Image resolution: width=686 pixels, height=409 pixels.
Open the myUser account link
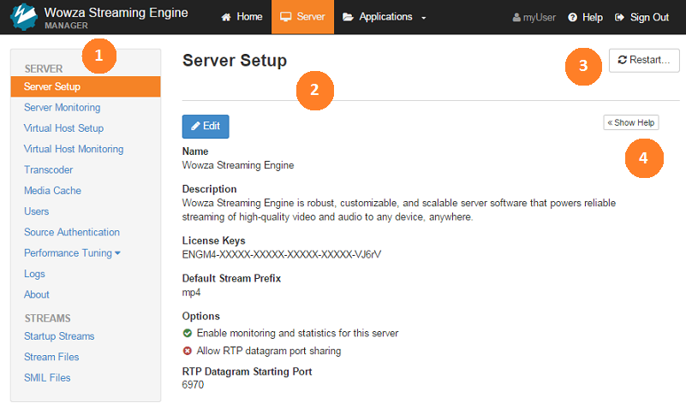534,17
